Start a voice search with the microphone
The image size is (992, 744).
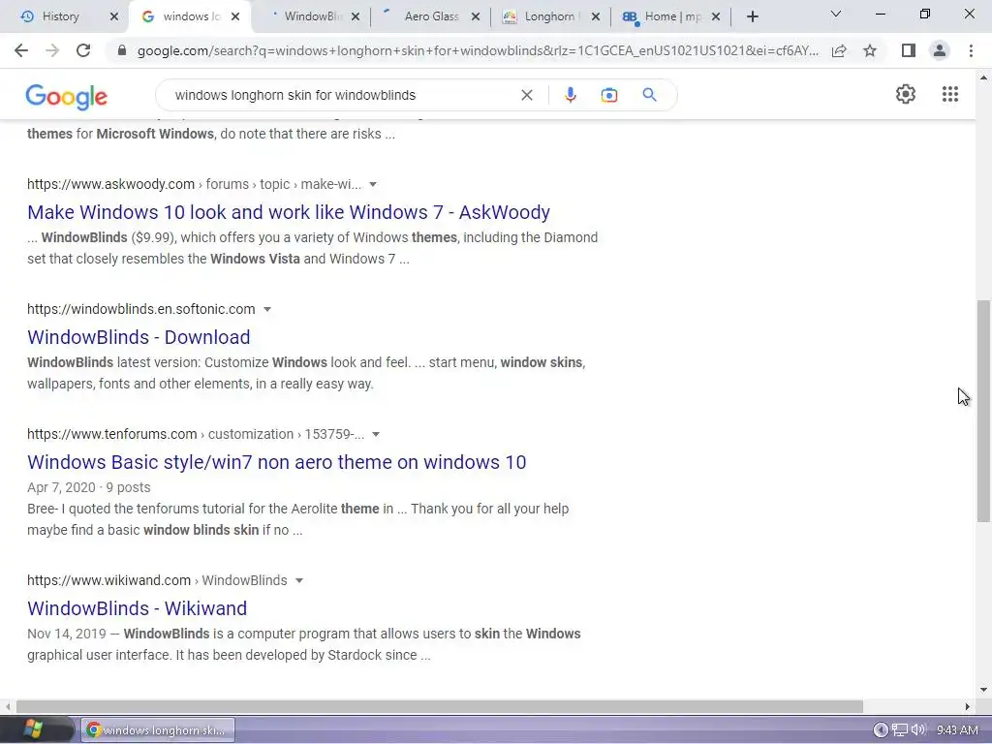click(x=570, y=95)
